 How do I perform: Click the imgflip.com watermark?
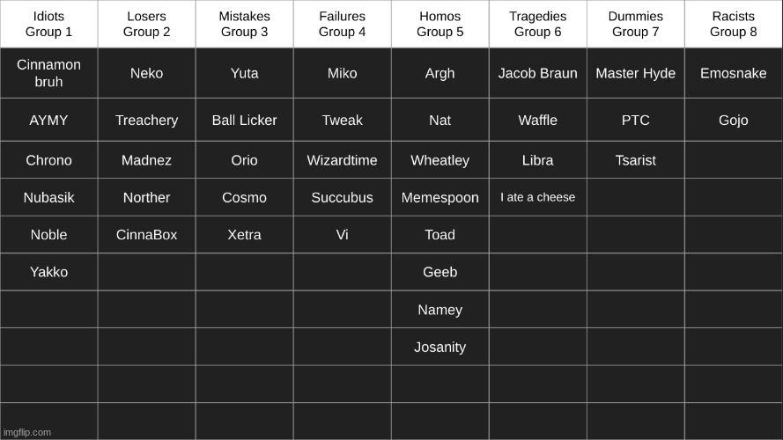pos(27,432)
